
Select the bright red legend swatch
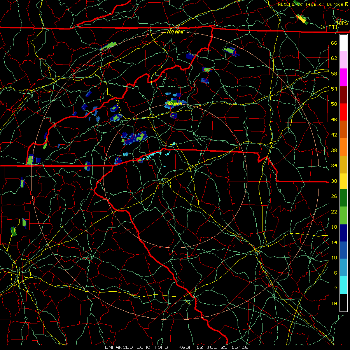[343, 112]
